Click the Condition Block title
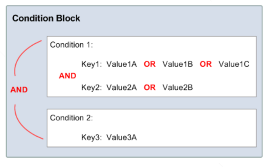Image resolution: width=271 pixels, height=167 pixels. pos(46,18)
